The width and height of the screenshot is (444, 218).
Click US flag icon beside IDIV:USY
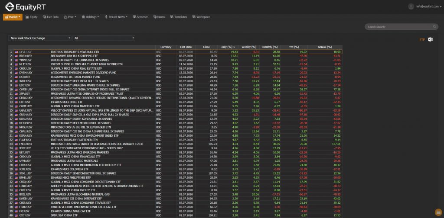16,148
